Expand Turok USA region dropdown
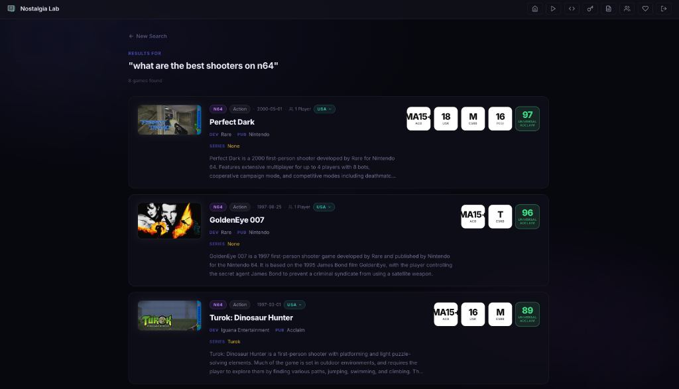This screenshot has width=679, height=389. [294, 305]
